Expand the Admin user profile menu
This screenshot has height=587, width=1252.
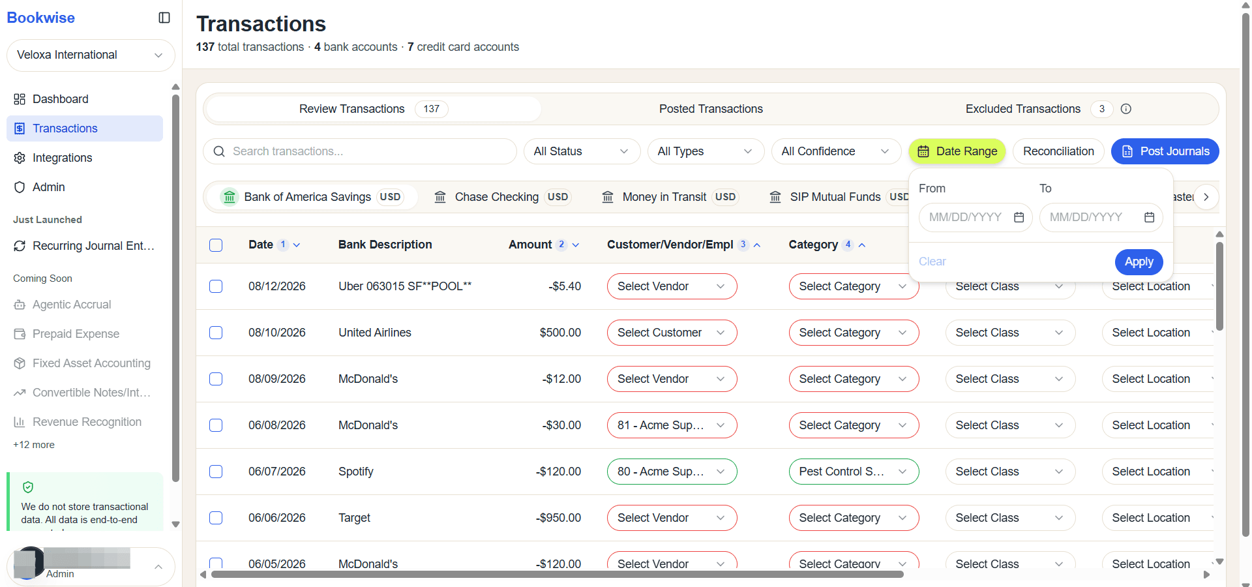point(91,566)
